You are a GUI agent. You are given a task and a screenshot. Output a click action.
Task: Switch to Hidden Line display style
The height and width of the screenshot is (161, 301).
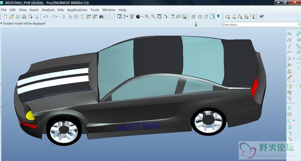pos(200,17)
